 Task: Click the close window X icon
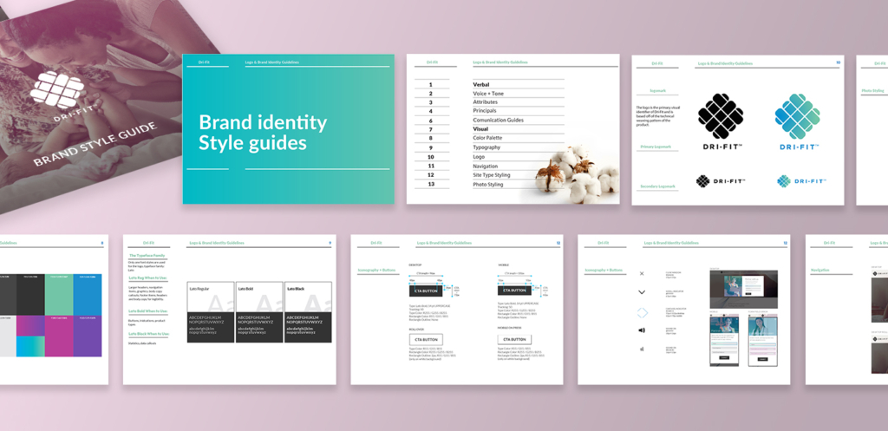[642, 273]
